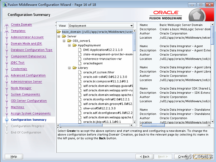
Task: Open the View dropdown showing Deployment
Action: 101,26
